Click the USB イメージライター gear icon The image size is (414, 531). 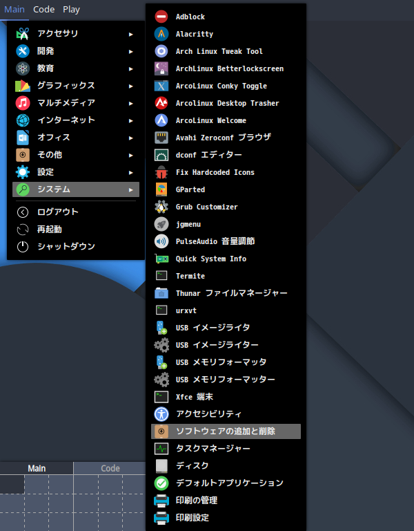point(161,345)
